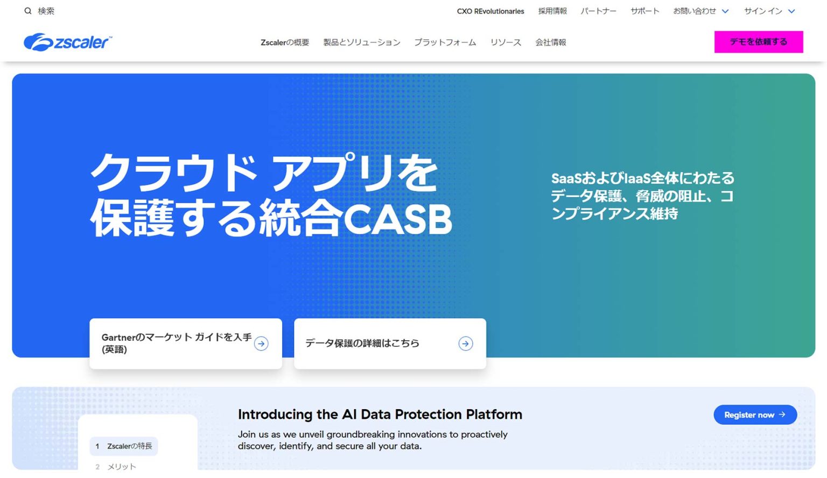Select Zscalerの特長 in the side list
827x478 pixels.
pos(123,446)
